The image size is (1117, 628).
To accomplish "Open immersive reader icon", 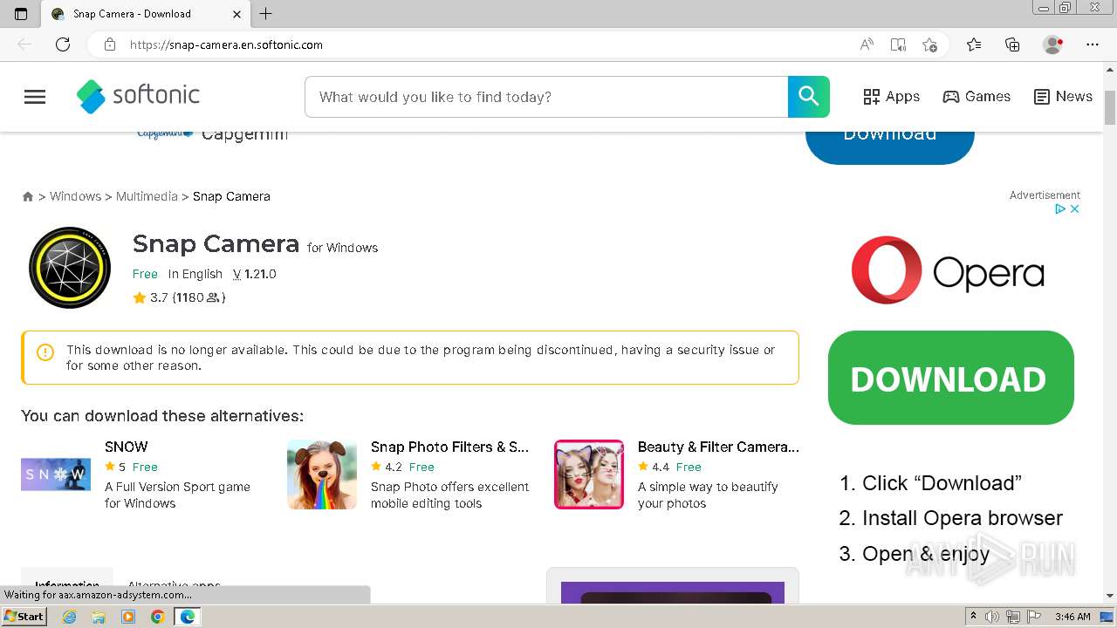I will (x=898, y=44).
